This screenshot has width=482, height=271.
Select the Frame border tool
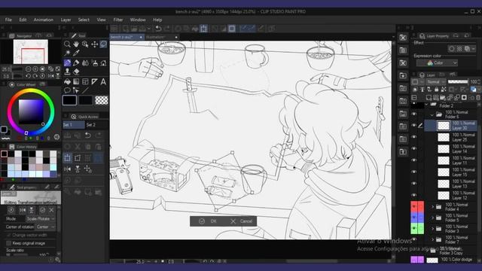pos(85,82)
